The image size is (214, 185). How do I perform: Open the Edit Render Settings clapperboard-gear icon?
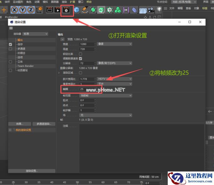point(66,10)
